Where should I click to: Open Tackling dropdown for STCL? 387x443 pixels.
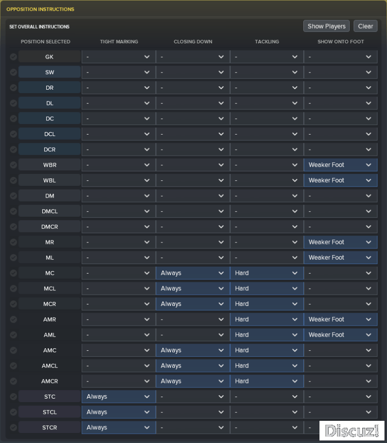(267, 412)
